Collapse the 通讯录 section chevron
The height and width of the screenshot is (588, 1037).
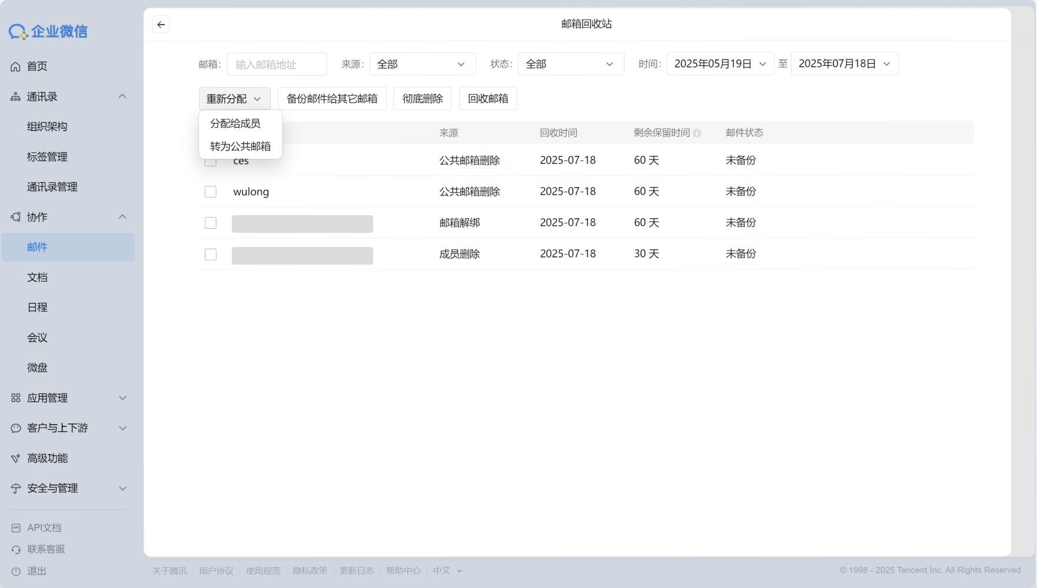pyautogui.click(x=122, y=96)
